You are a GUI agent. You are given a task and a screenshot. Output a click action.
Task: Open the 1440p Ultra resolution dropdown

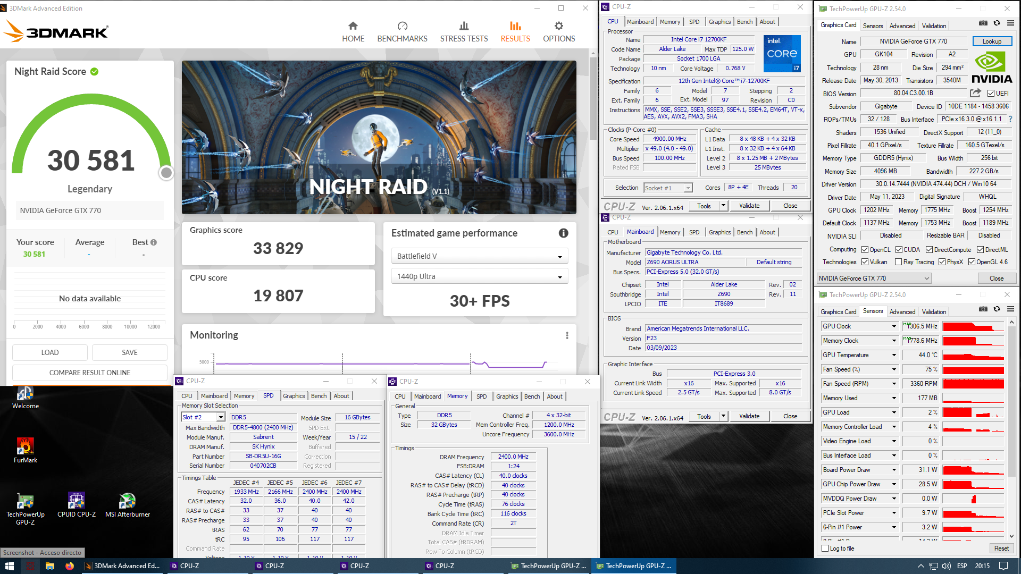[480, 276]
